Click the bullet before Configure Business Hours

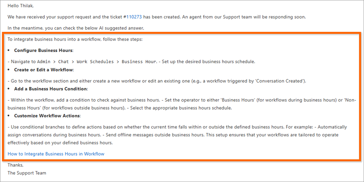click(x=9, y=50)
